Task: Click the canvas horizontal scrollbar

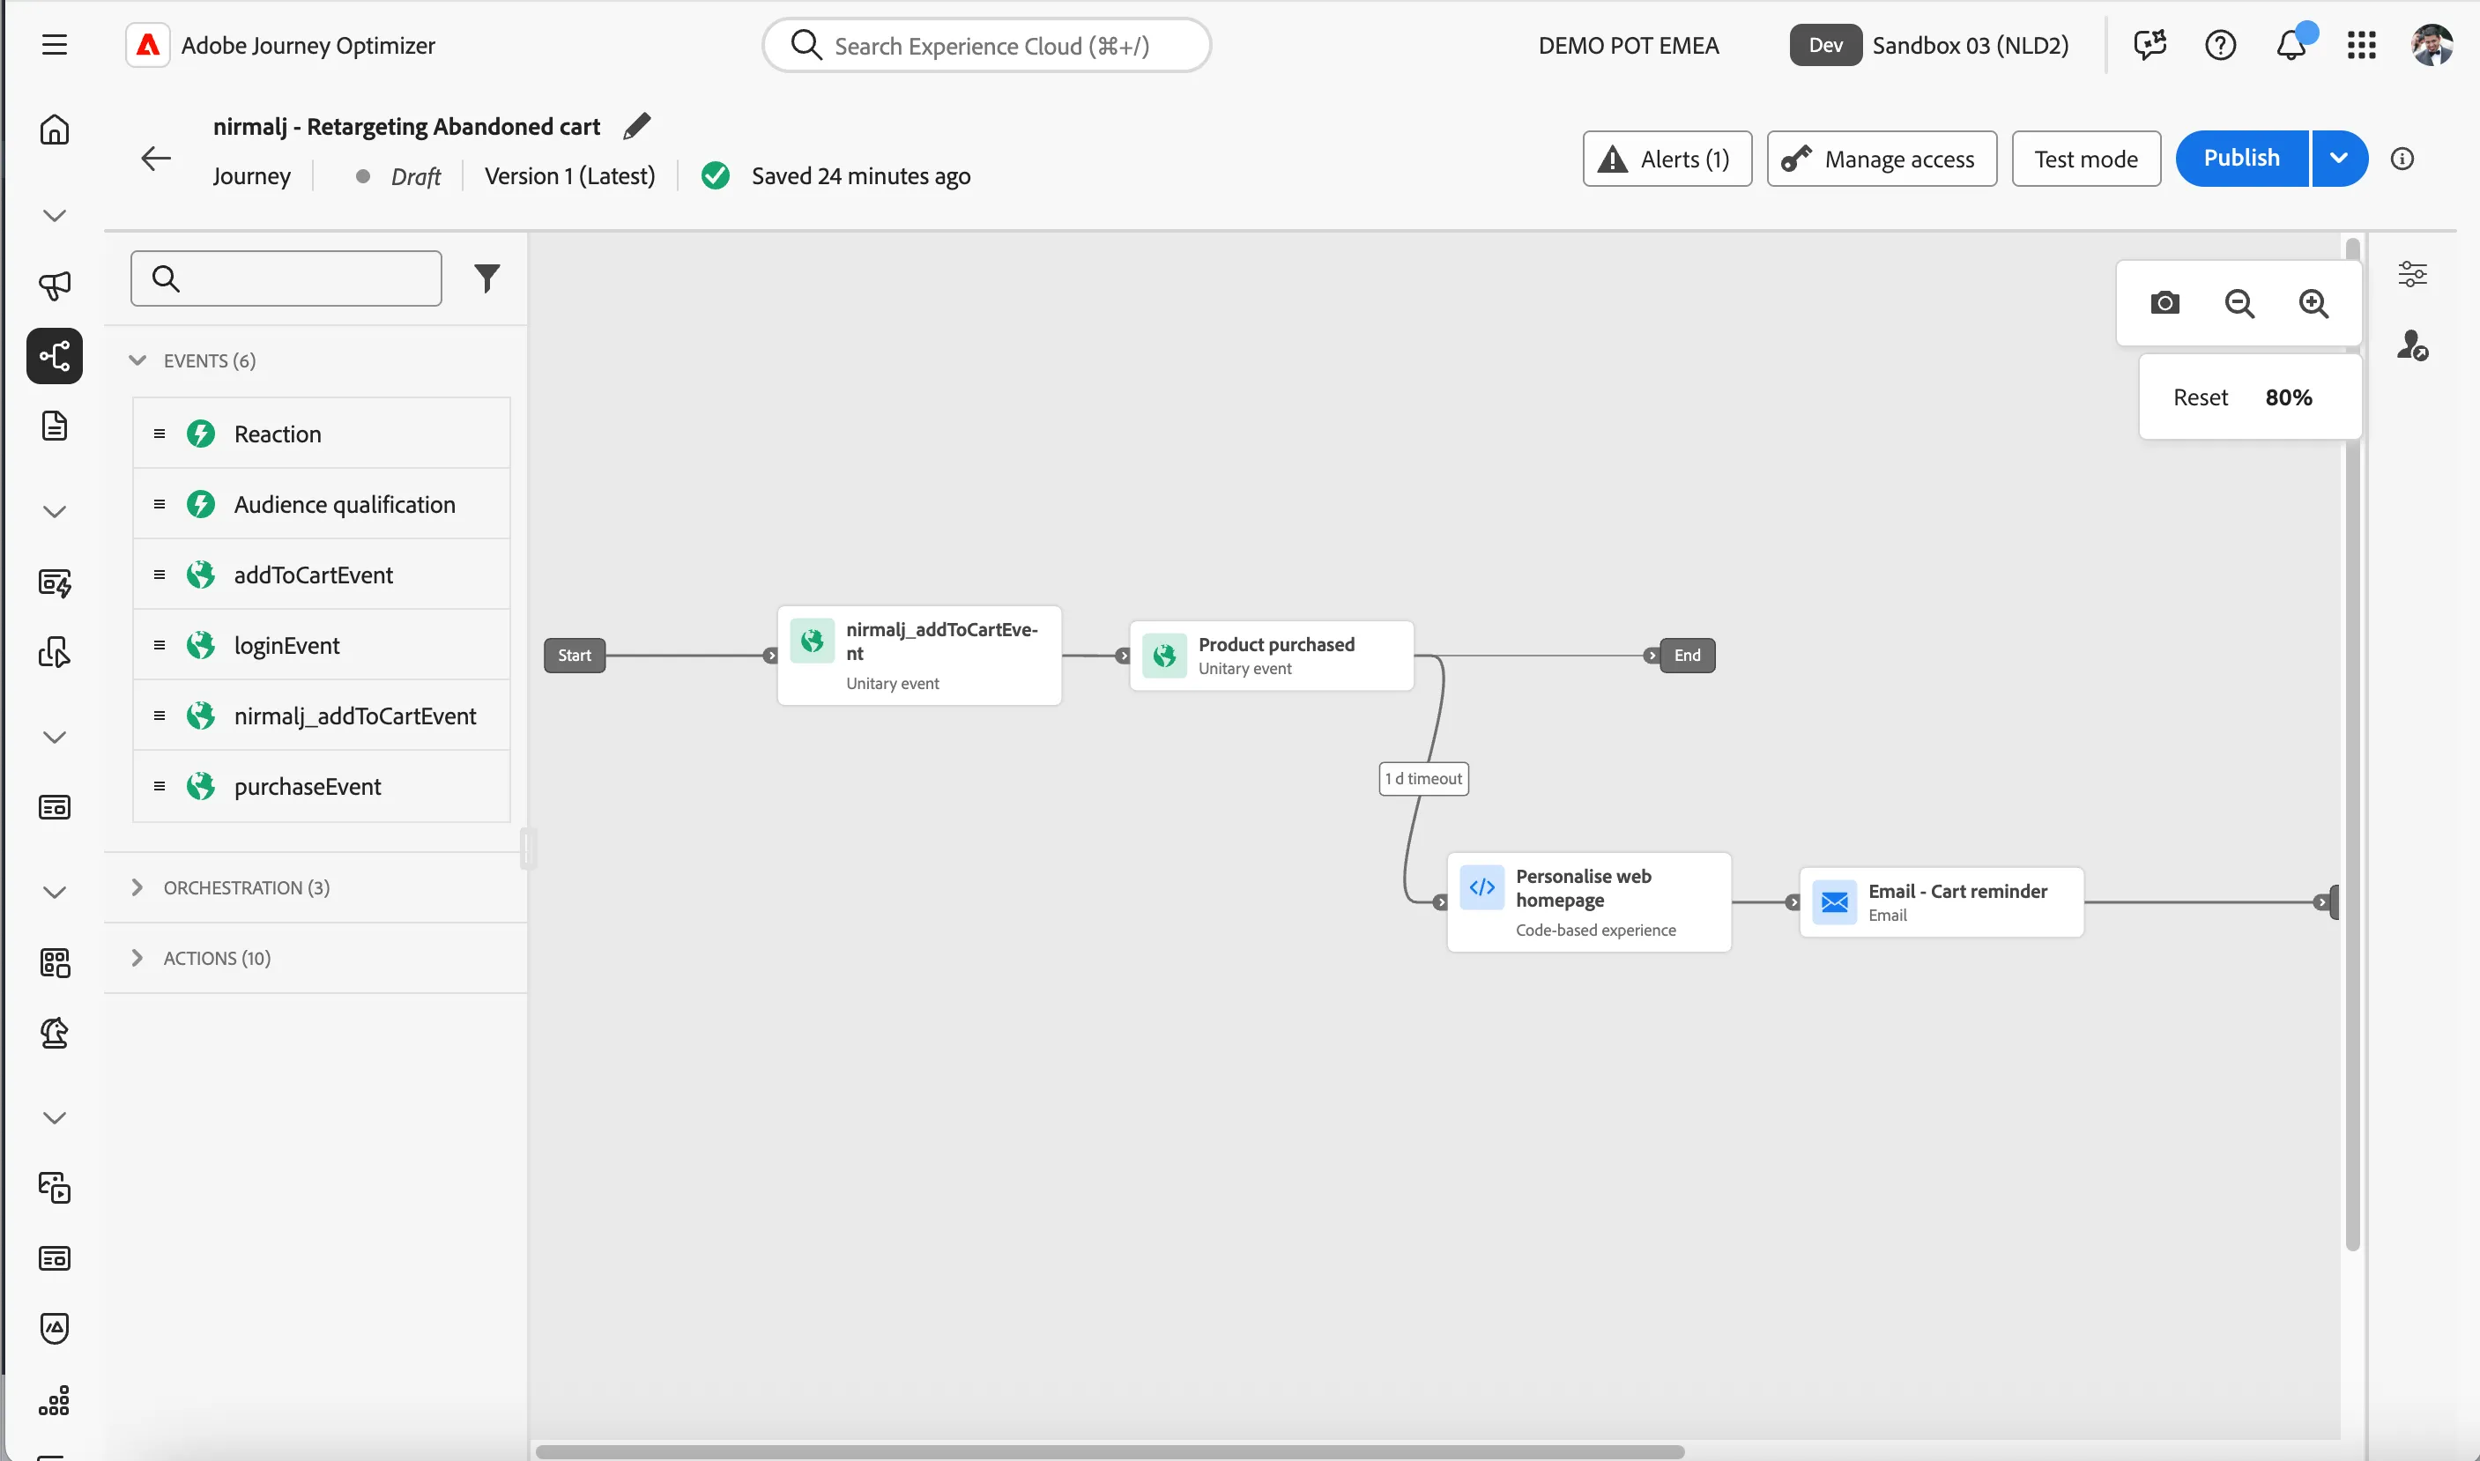Action: coord(1110,1451)
